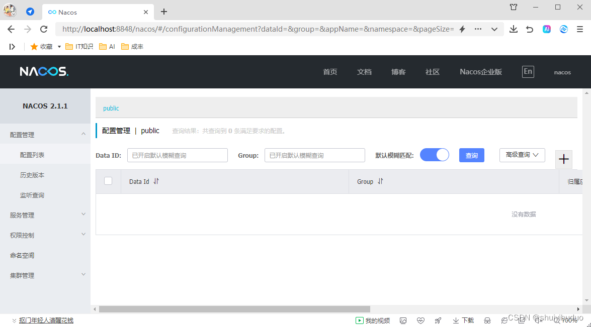Open the 文档 header menu
This screenshot has width=591, height=327.
[364, 72]
